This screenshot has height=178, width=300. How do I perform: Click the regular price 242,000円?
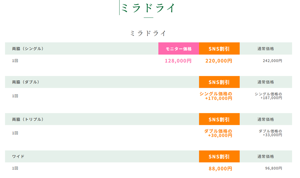[272, 61]
